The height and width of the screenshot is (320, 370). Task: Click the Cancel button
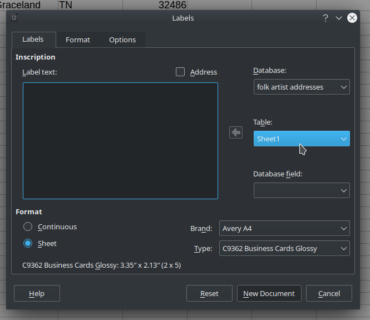click(329, 293)
